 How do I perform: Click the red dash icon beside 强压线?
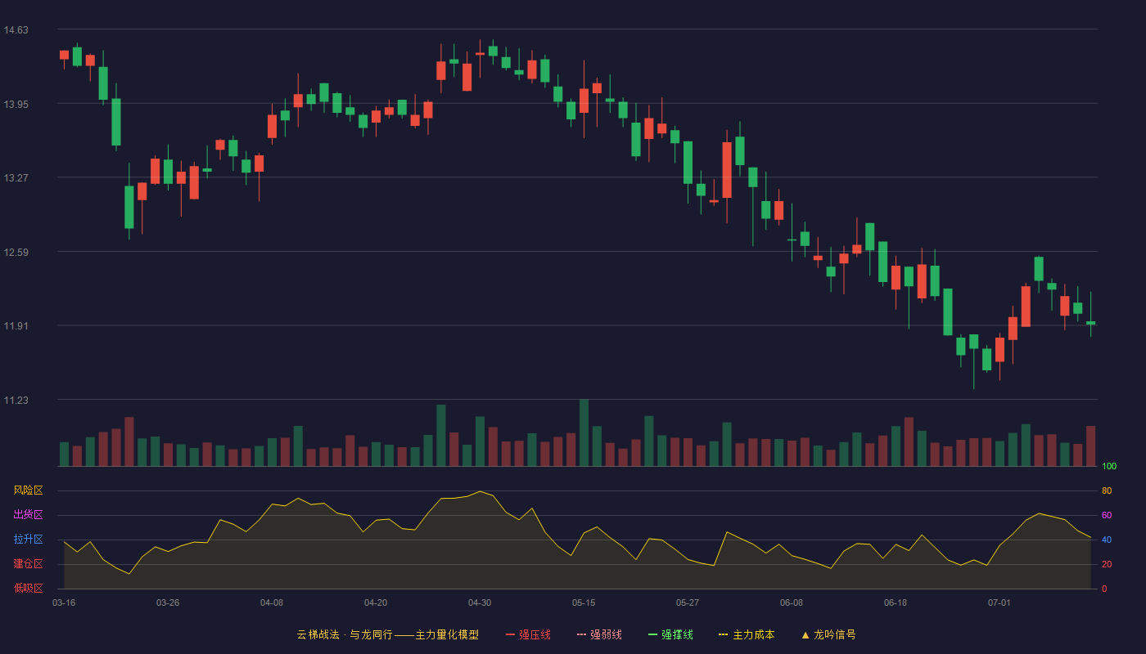(x=511, y=634)
